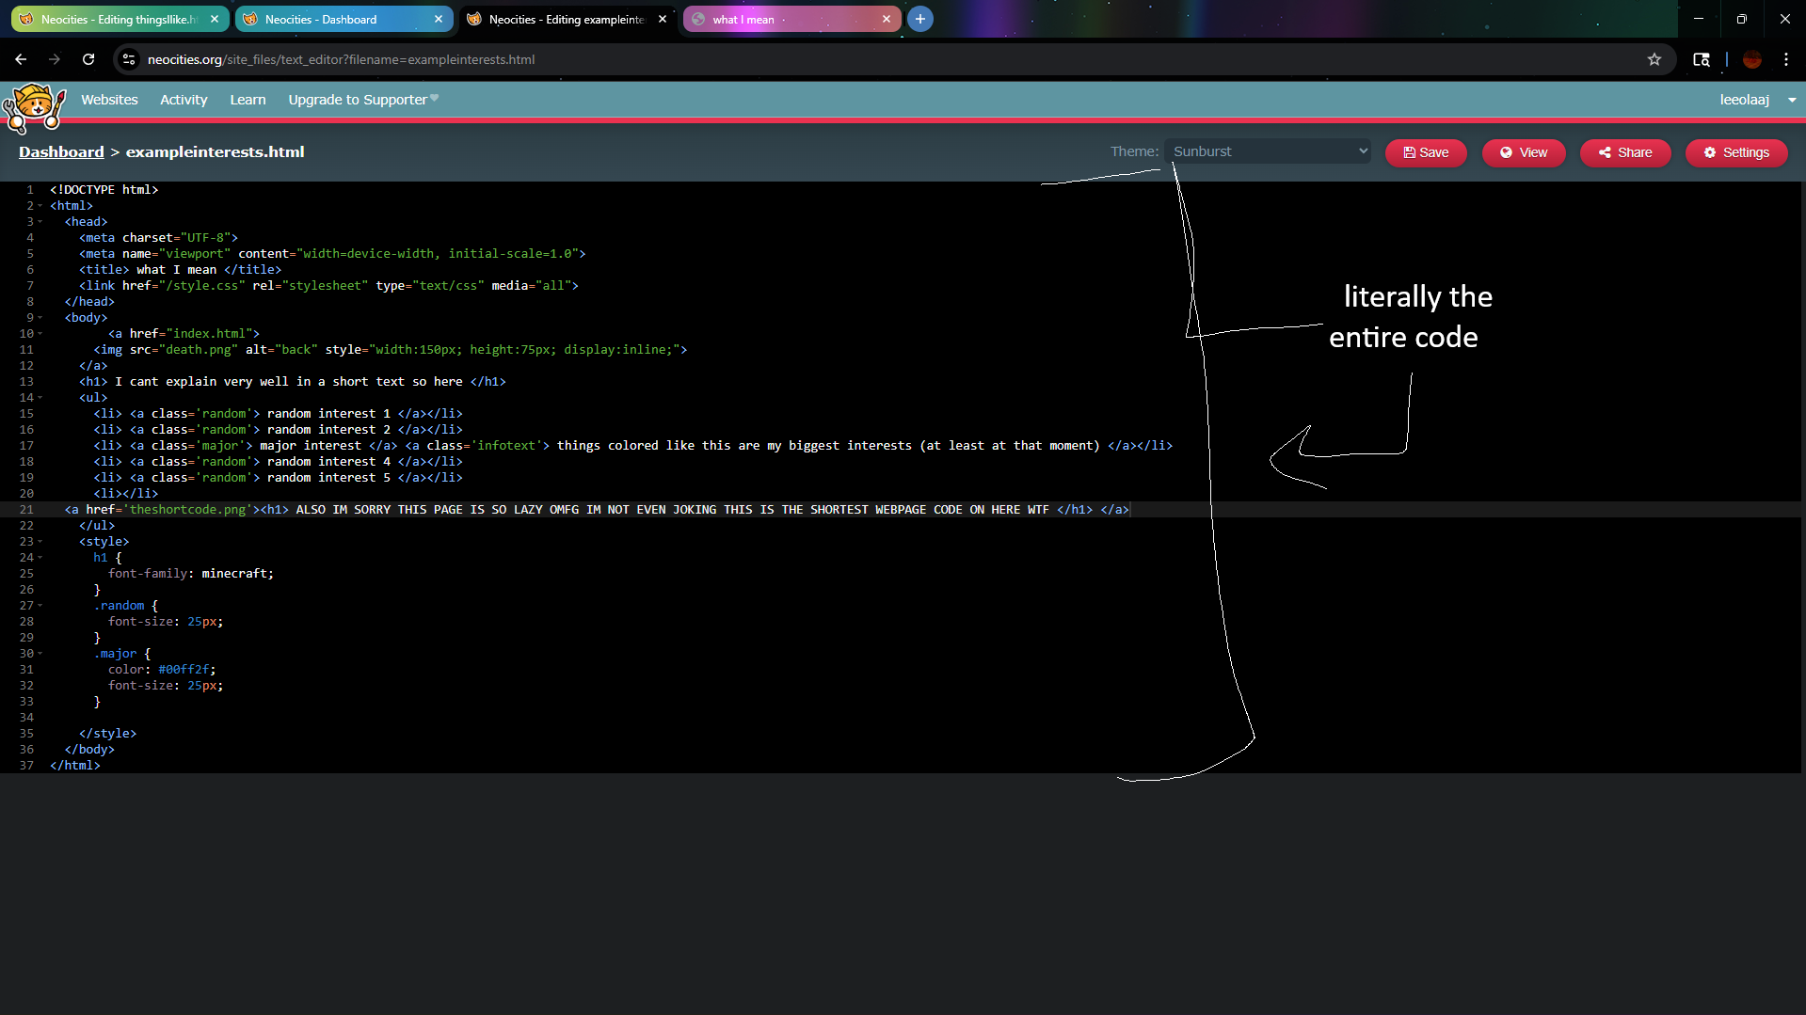Follow the Dashboard breadcrumb link
This screenshot has height=1015, width=1806.
pyautogui.click(x=61, y=152)
